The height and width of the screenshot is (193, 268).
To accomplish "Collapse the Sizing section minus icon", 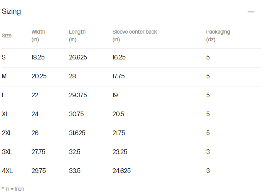I will pyautogui.click(x=251, y=12).
